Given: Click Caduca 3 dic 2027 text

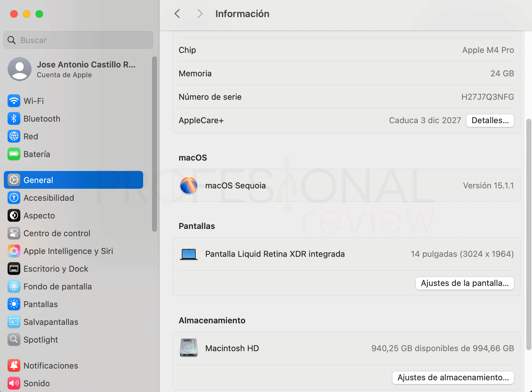Looking at the screenshot, I should tap(425, 120).
